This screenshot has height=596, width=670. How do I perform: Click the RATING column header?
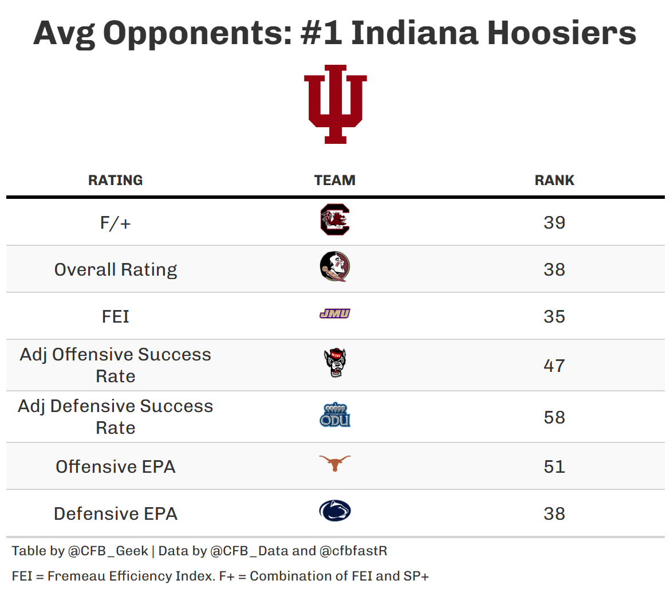pyautogui.click(x=115, y=180)
